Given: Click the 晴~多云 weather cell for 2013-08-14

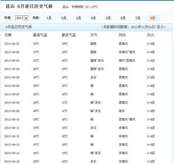Looking at the screenshot, I should click(96, 153).
